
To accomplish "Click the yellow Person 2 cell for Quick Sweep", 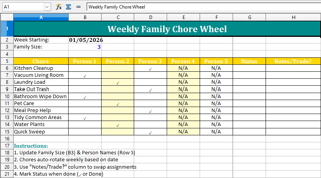I will pyautogui.click(x=118, y=132).
